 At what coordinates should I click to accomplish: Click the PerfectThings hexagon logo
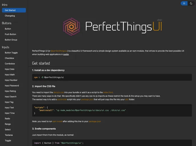tap(72, 27)
